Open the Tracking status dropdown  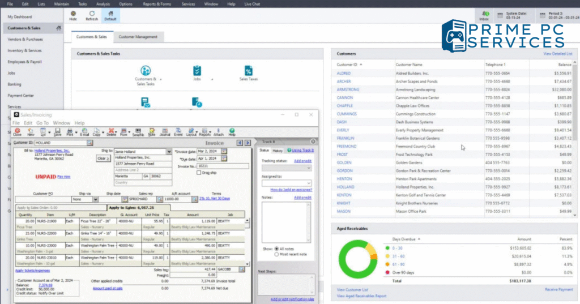coord(309,168)
